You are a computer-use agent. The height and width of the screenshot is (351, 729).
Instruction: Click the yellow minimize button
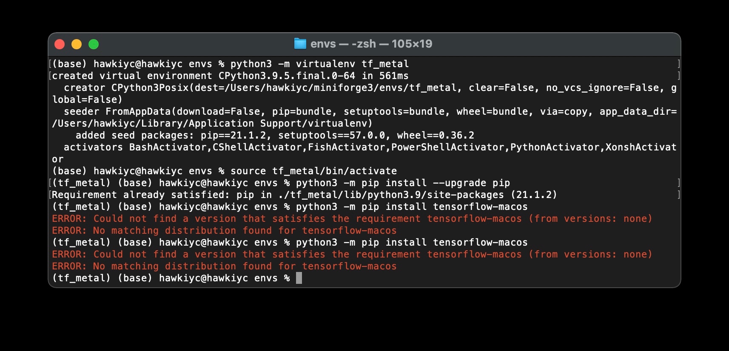[77, 44]
